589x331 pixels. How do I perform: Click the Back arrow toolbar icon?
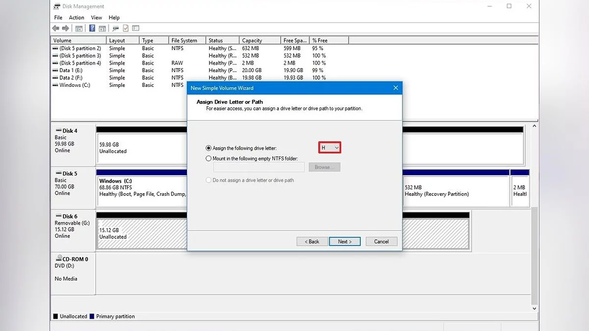[x=55, y=28]
